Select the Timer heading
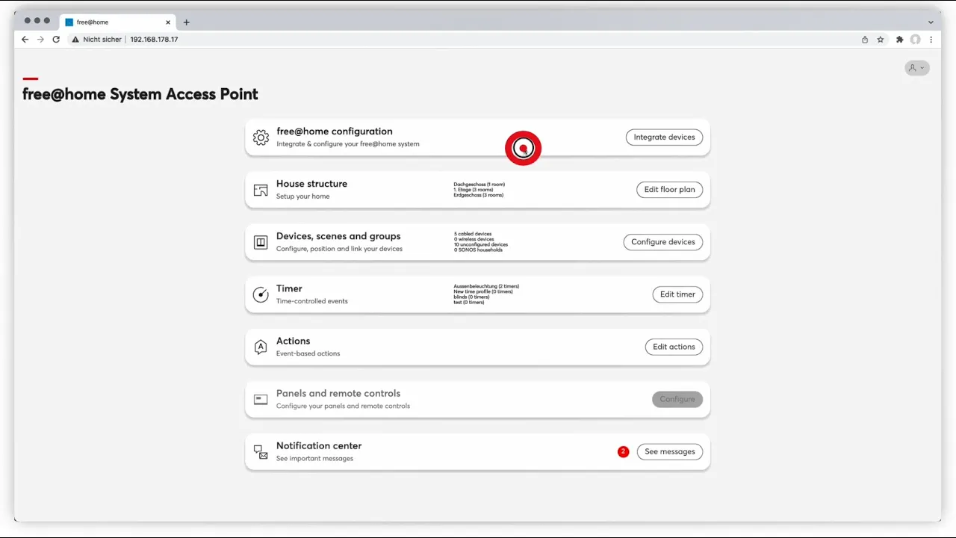The image size is (956, 538). pyautogui.click(x=289, y=288)
